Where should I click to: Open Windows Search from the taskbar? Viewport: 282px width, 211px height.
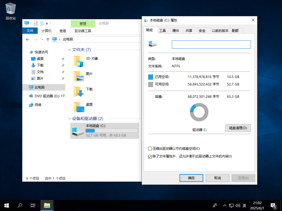(20, 205)
